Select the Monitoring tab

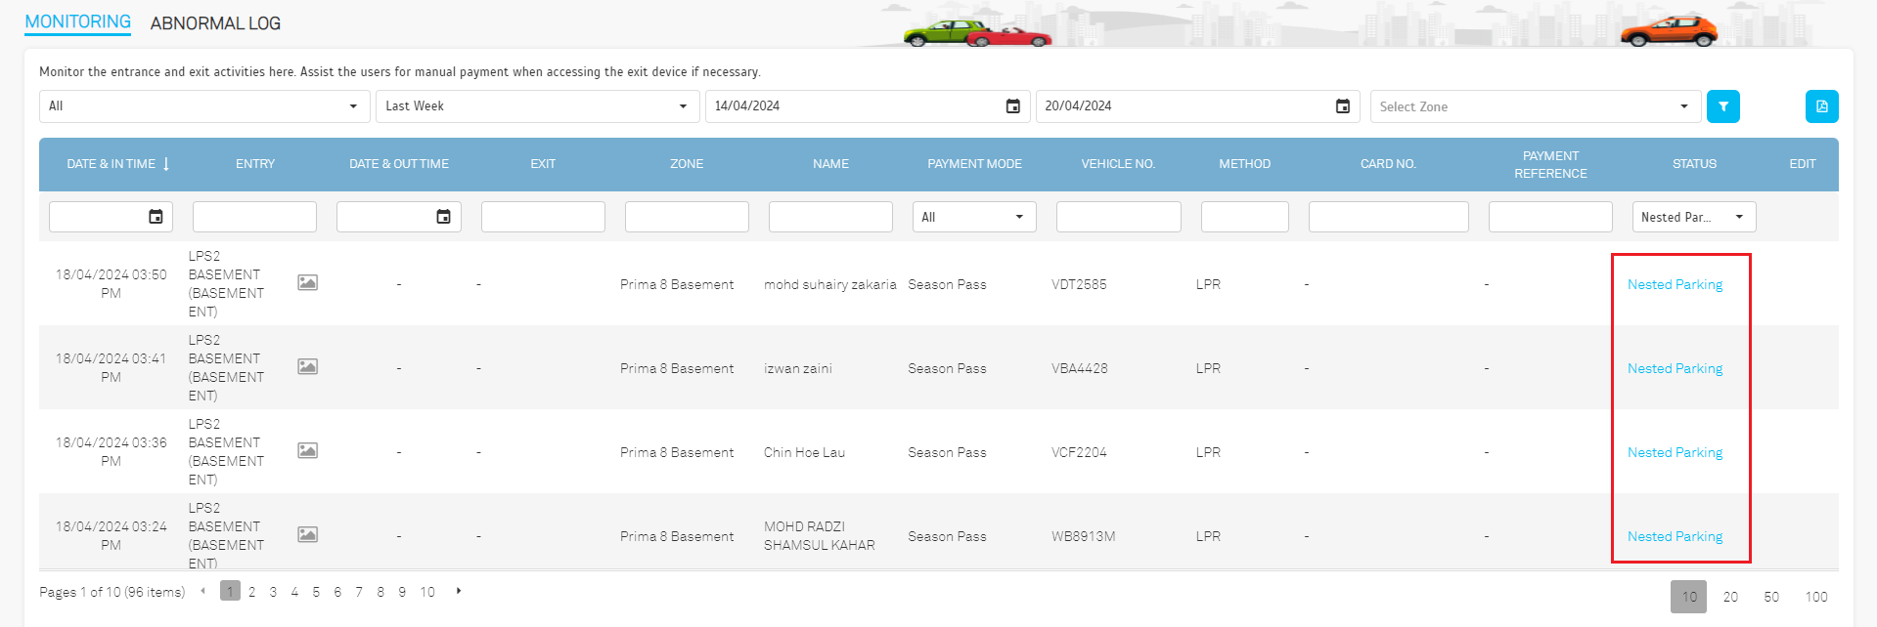77,21
